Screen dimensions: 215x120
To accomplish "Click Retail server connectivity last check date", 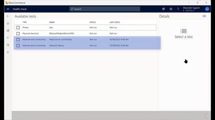I will (119, 39).
